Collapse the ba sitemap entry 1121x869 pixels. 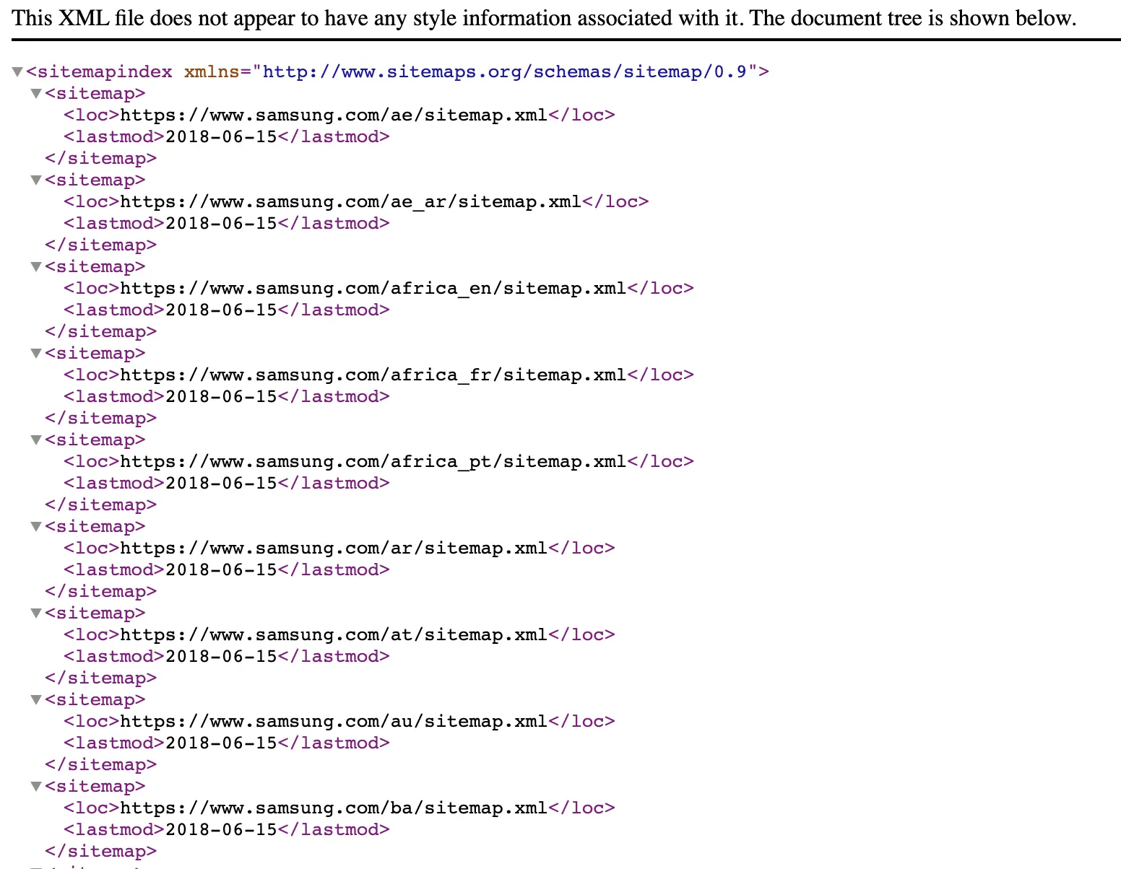pyautogui.click(x=35, y=786)
